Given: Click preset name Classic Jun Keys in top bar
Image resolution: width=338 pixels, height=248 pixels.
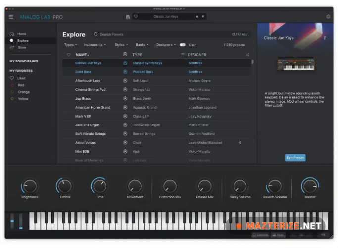Looking at the screenshot, I should [166, 17].
